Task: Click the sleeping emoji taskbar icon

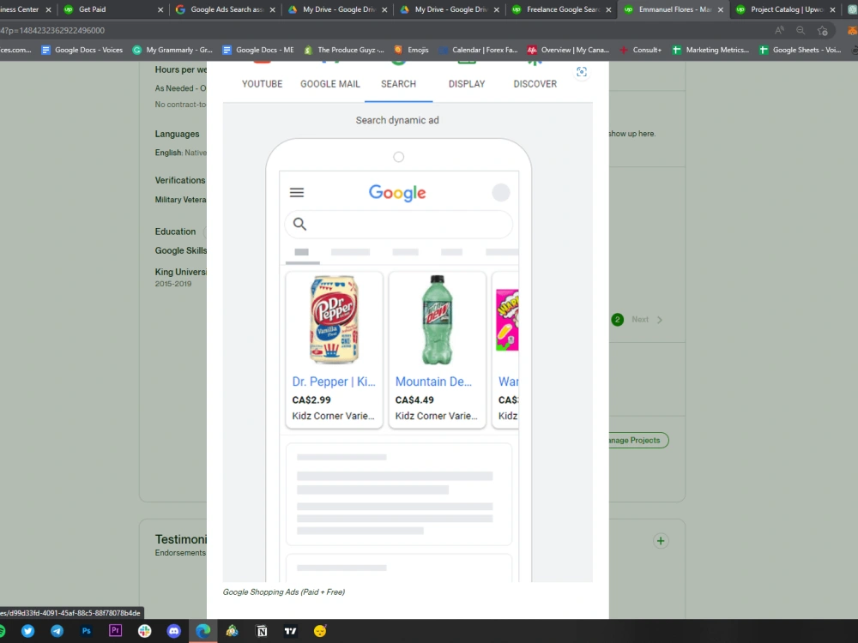Action: click(320, 631)
